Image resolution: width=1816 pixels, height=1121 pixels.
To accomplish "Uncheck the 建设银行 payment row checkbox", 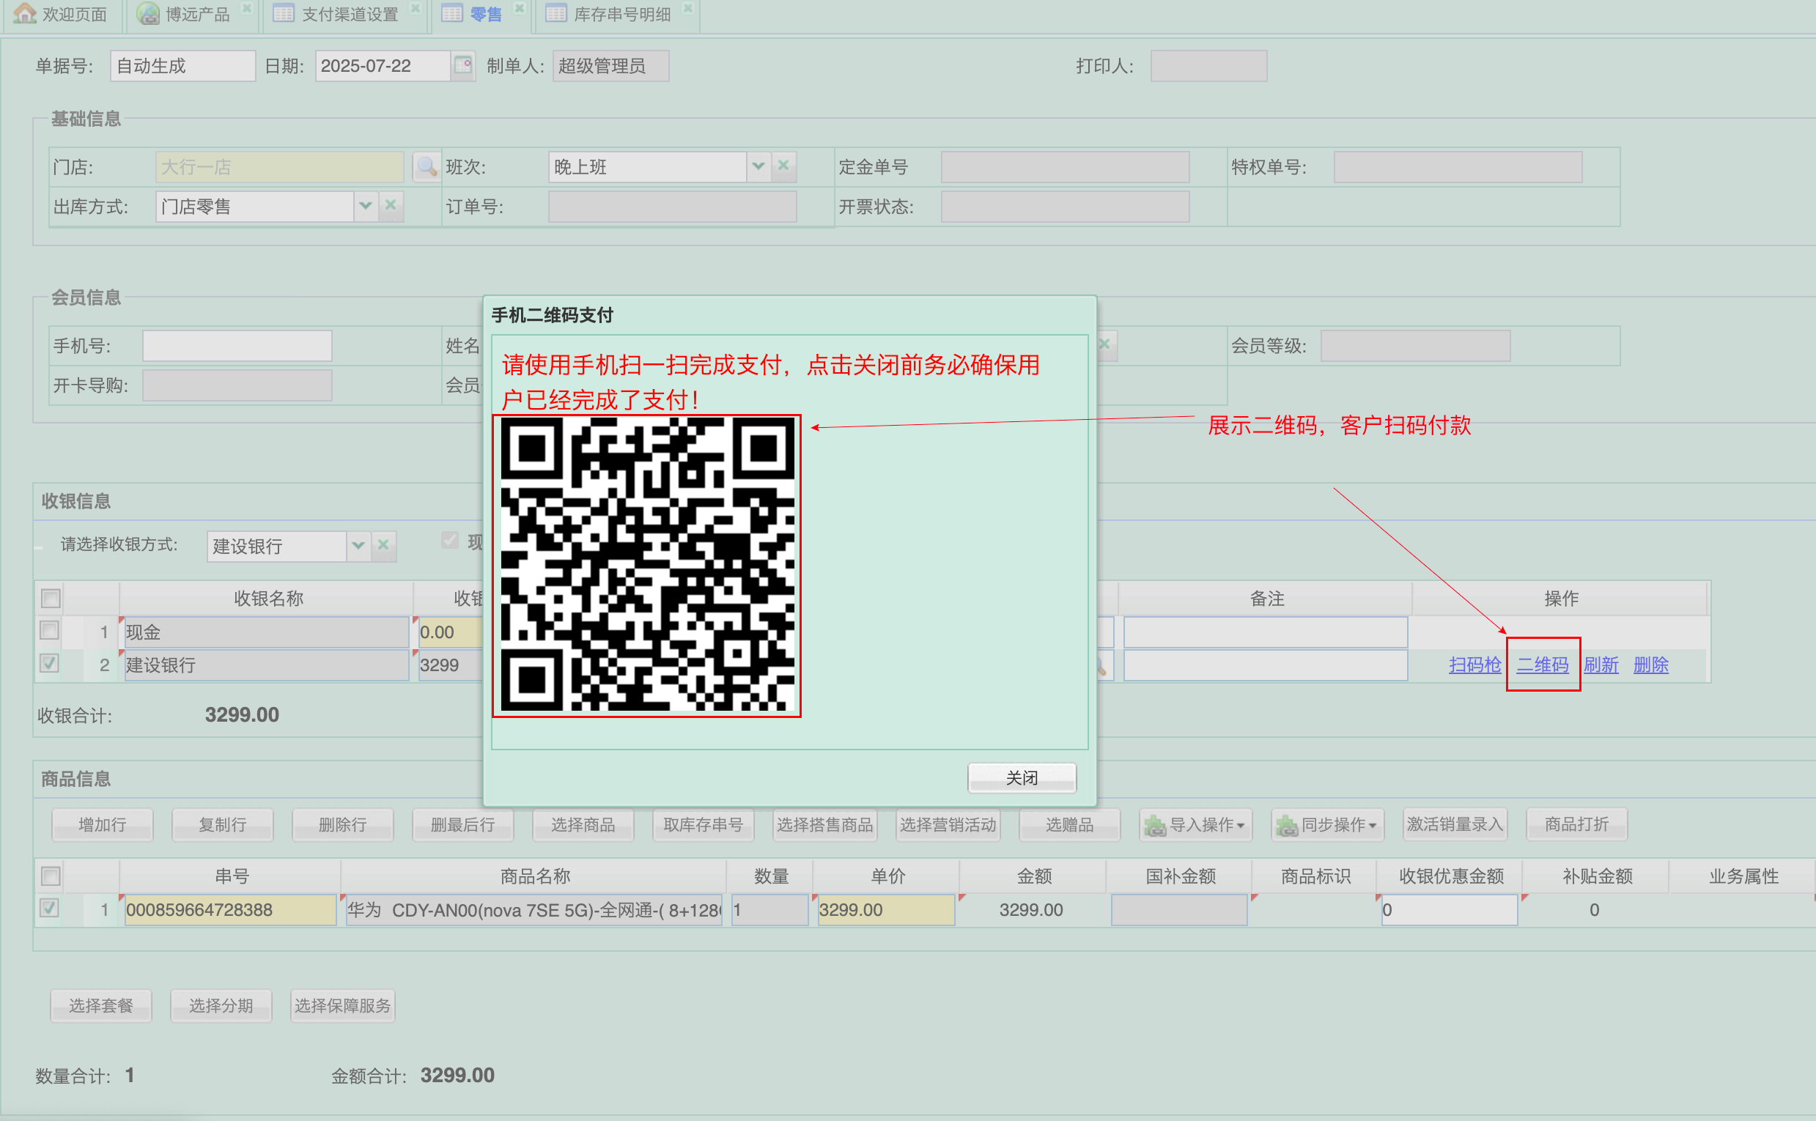I will (49, 663).
